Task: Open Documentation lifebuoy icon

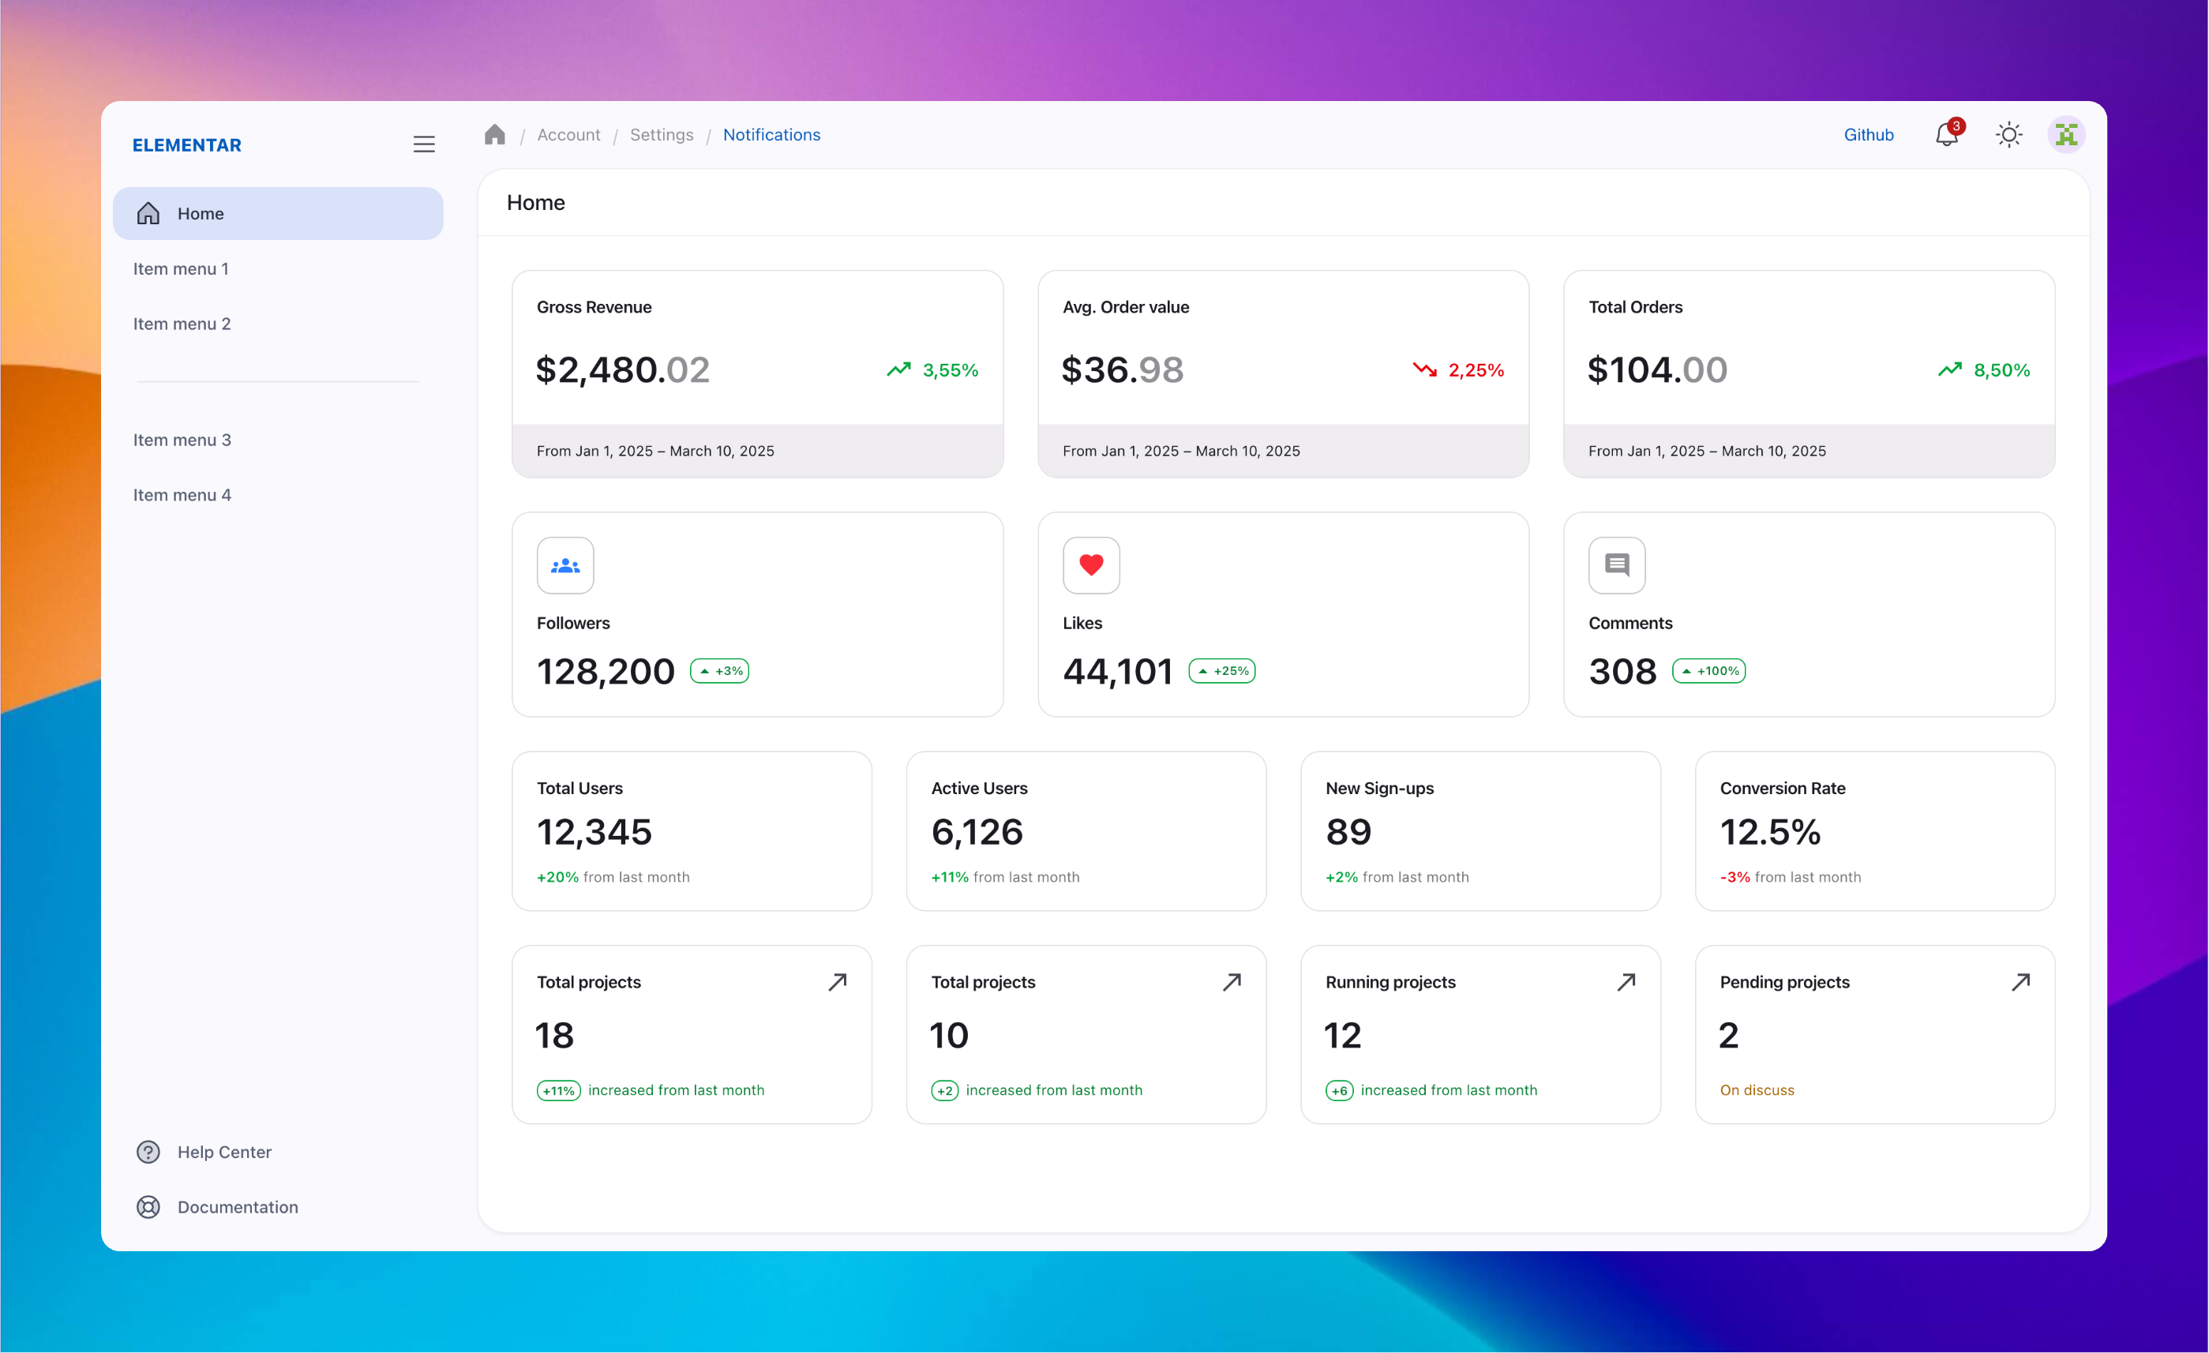Action: click(x=148, y=1207)
